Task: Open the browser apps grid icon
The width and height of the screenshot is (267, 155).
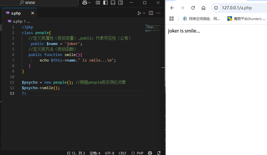Action: pos(171,19)
